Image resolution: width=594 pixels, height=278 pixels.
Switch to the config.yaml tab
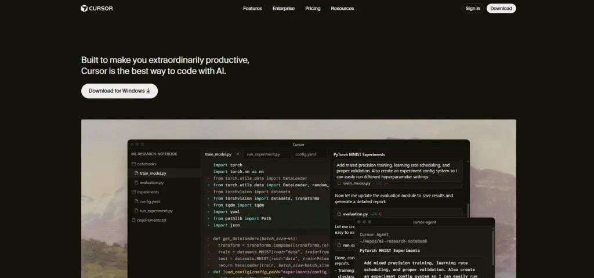(305, 154)
